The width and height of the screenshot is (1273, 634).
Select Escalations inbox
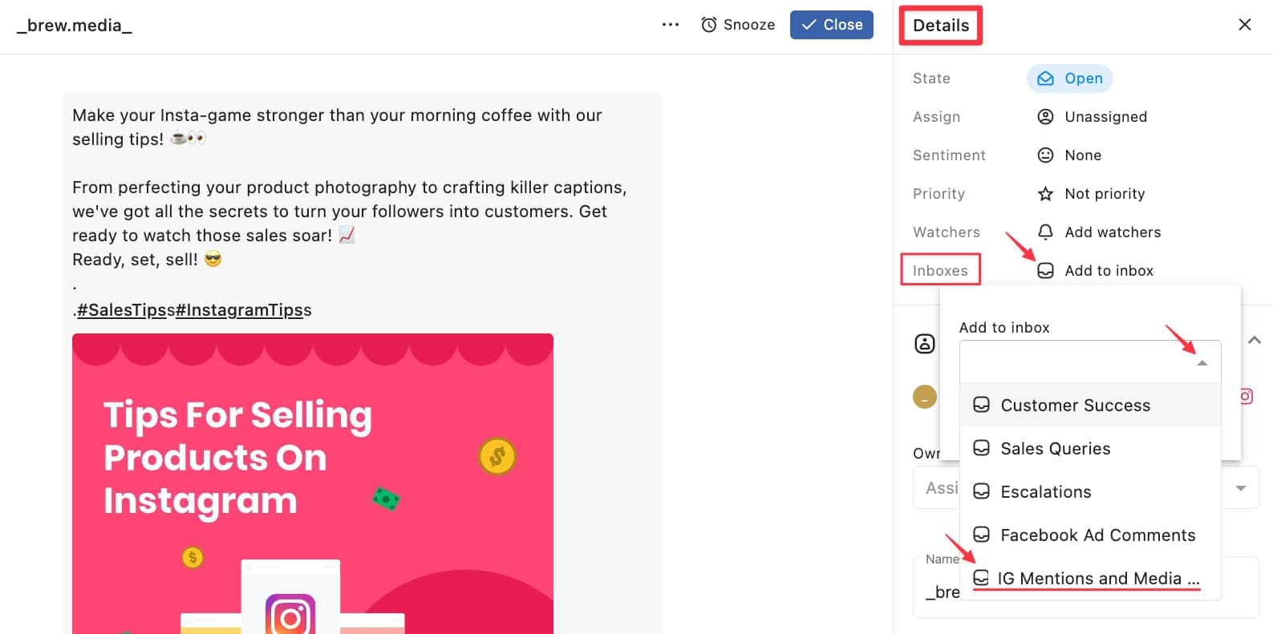pyautogui.click(x=1090, y=491)
